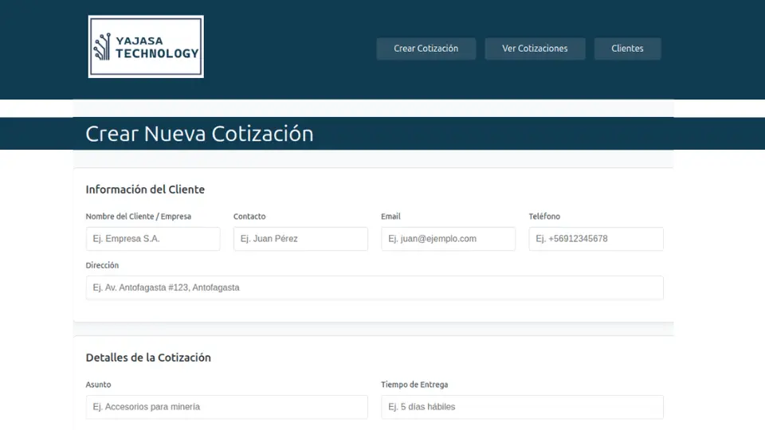The image size is (765, 430).
Task: Click the Yajasa Technology logo
Action: 146,46
